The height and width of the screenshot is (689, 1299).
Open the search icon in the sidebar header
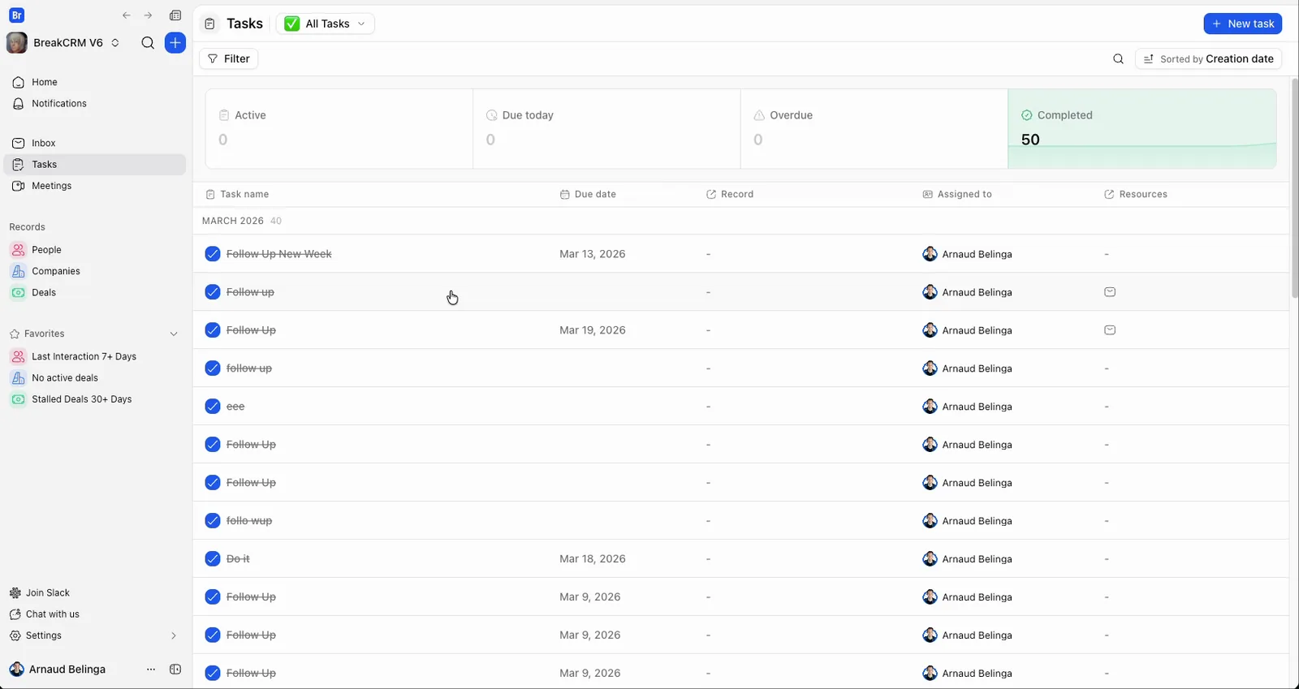tap(148, 43)
